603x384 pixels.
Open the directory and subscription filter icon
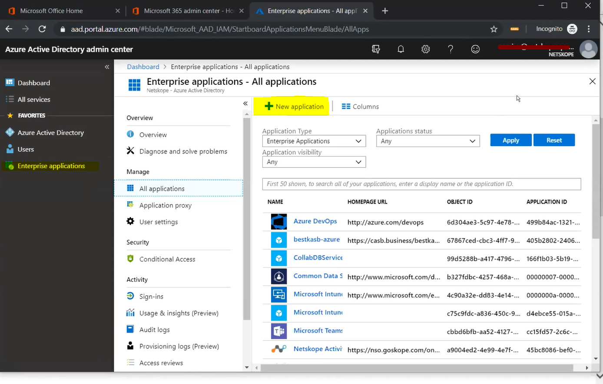pyautogui.click(x=376, y=49)
